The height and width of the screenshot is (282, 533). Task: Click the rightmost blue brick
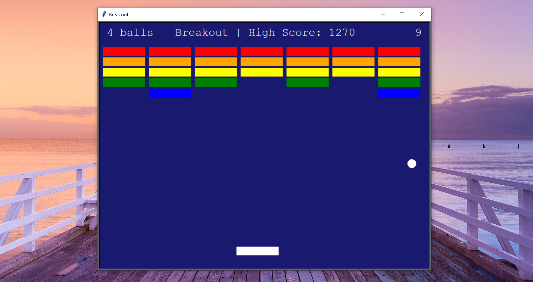pyautogui.click(x=399, y=93)
